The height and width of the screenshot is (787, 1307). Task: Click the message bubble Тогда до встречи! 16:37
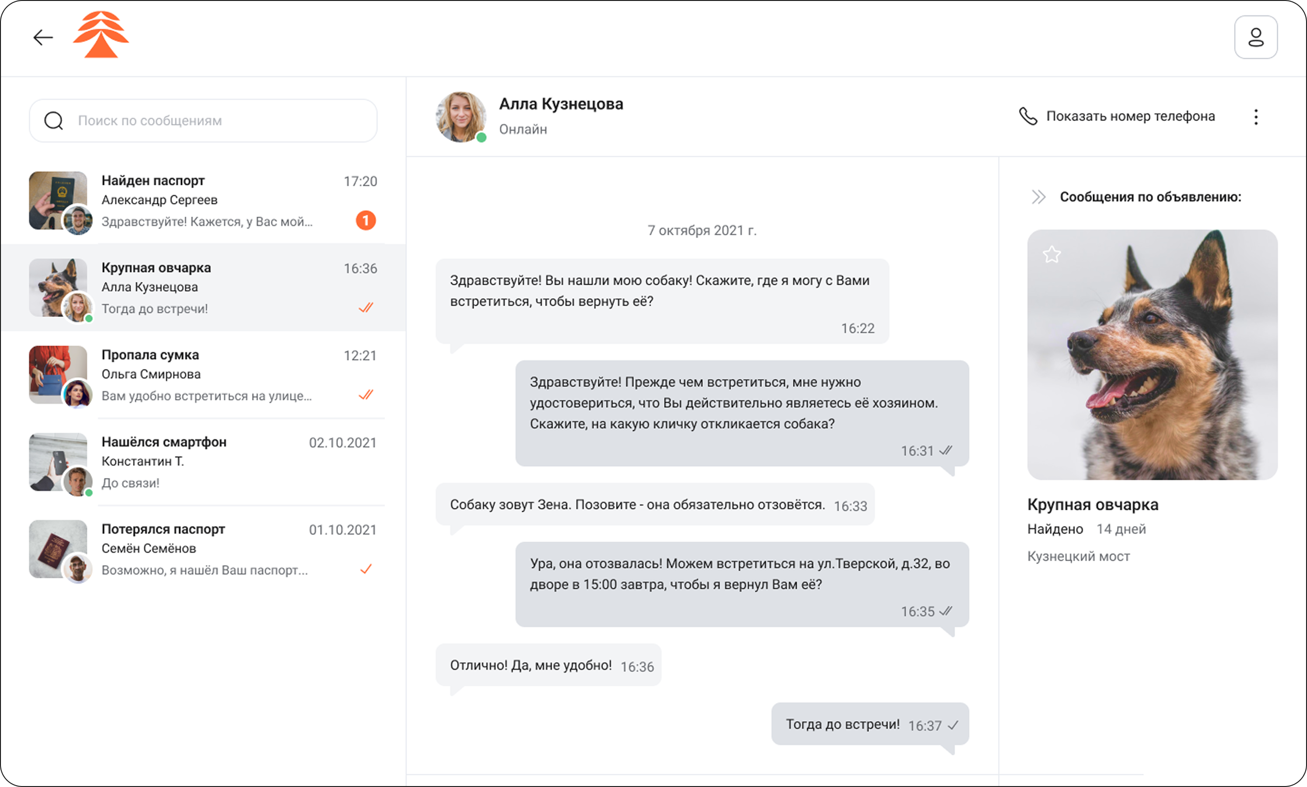point(870,724)
